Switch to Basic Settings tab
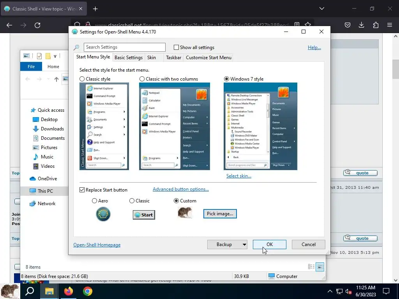The width and height of the screenshot is (399, 299). 129,58
